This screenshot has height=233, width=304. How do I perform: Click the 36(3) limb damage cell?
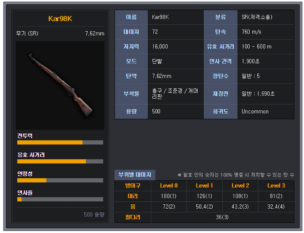[222, 217]
